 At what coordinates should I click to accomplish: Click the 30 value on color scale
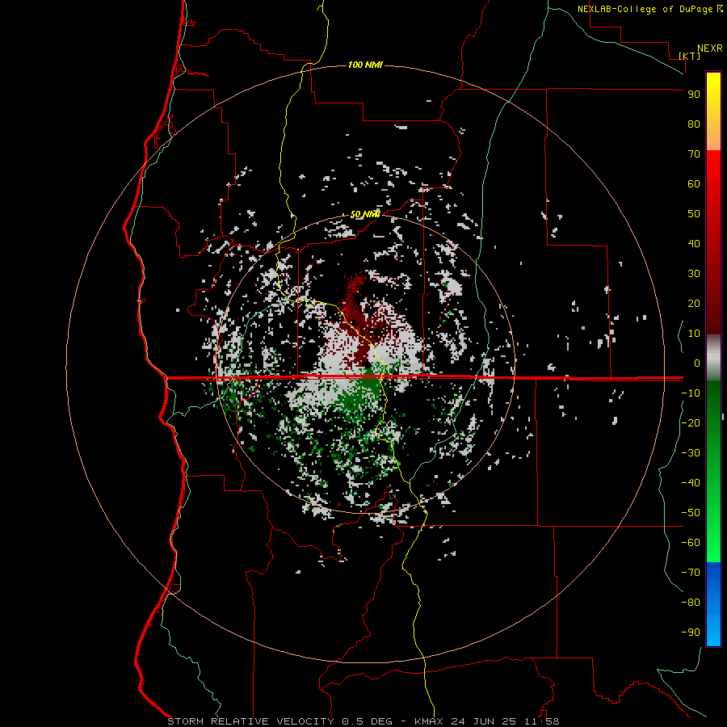pyautogui.click(x=694, y=274)
